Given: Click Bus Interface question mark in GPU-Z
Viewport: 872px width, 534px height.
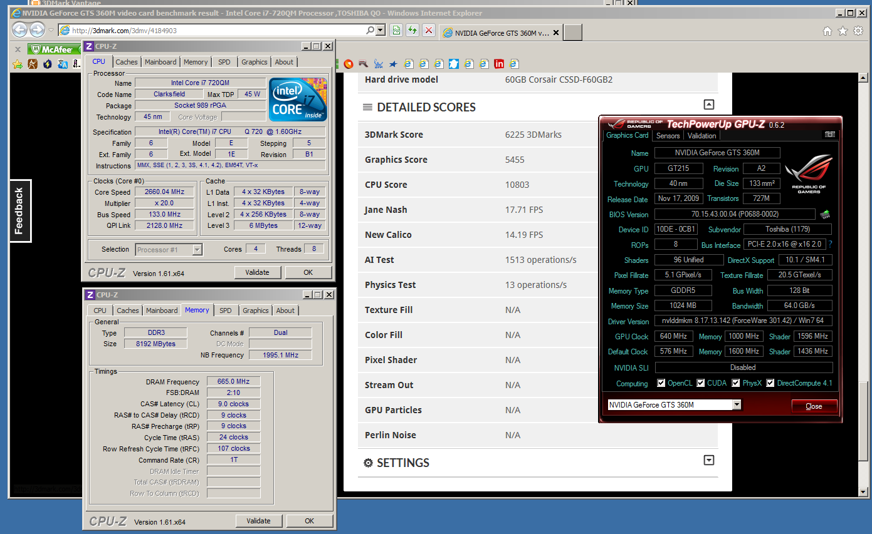Looking at the screenshot, I should click(831, 245).
